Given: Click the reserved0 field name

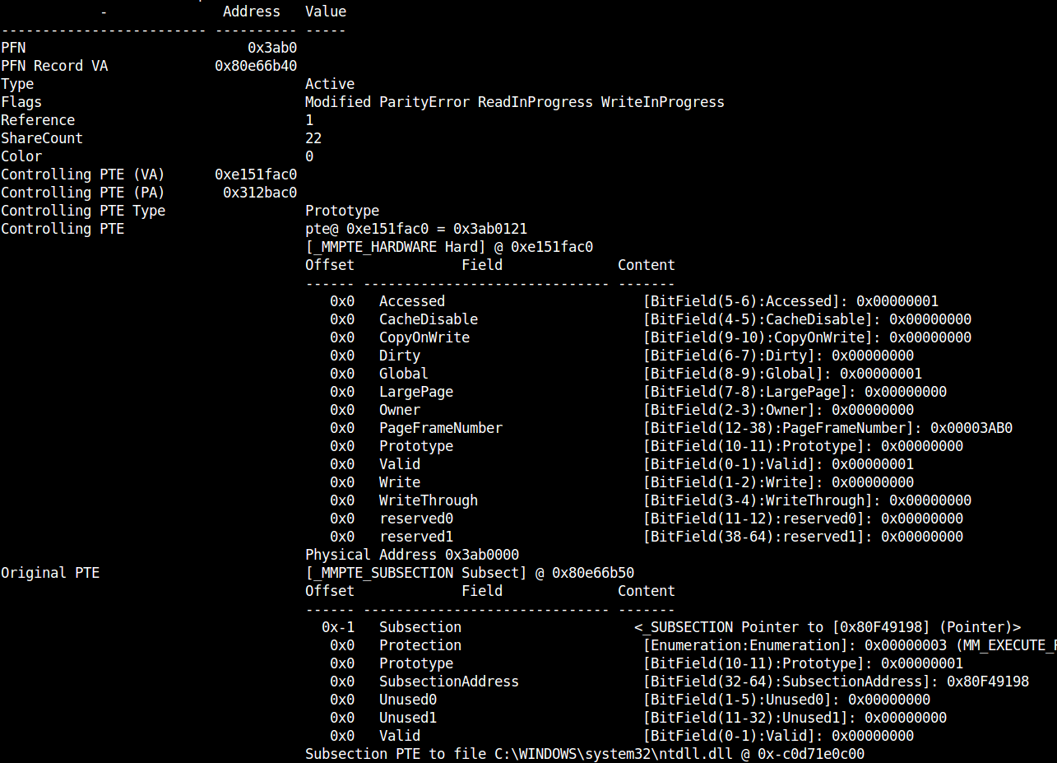Looking at the screenshot, I should click(x=416, y=519).
